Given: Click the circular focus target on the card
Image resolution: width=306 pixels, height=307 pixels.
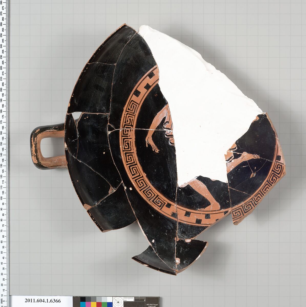Looking at the screenshot, I should [x=118, y=302].
